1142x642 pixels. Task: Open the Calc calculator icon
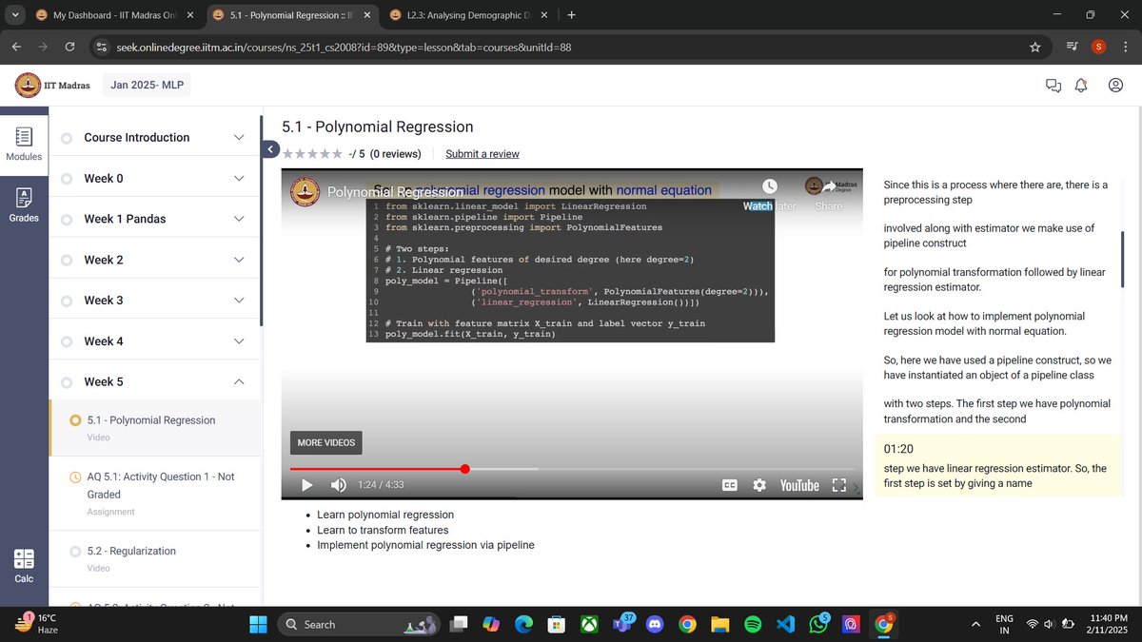(x=24, y=566)
